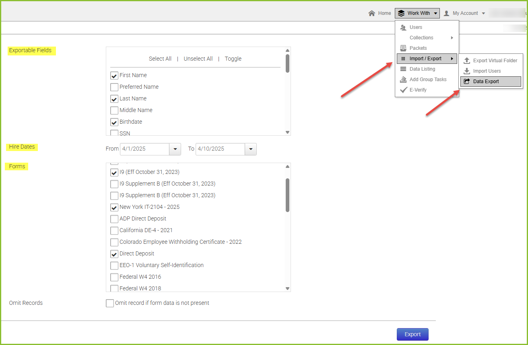This screenshot has height=345, width=528.
Task: Expand the Import / Export submenu arrow
Action: pos(452,59)
